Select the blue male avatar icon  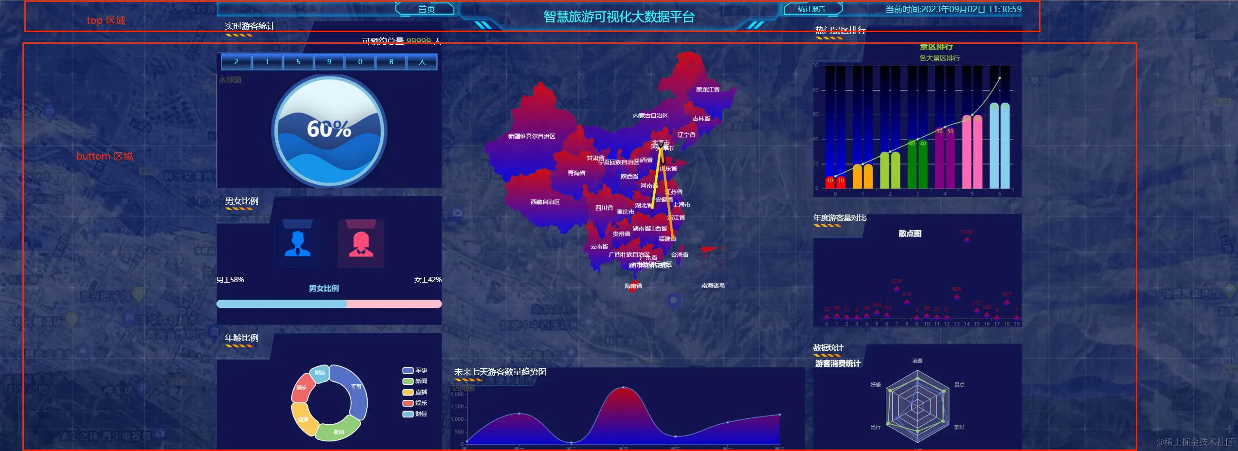pos(297,243)
